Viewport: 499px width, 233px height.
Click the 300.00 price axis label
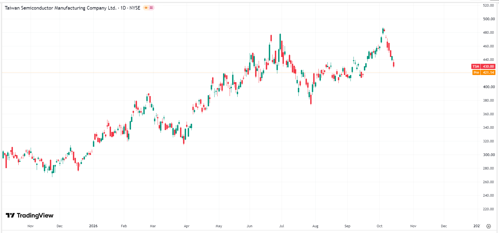(489, 155)
